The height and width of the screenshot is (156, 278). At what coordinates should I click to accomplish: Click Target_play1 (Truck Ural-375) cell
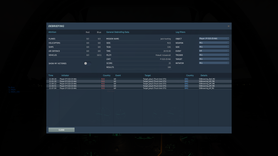tap(155, 79)
